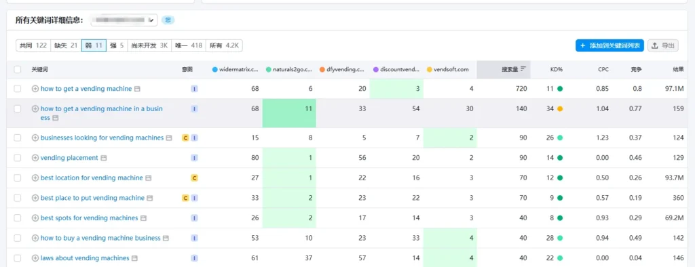Click the 结果 column header
Image resolution: width=695 pixels, height=267 pixels.
678,70
